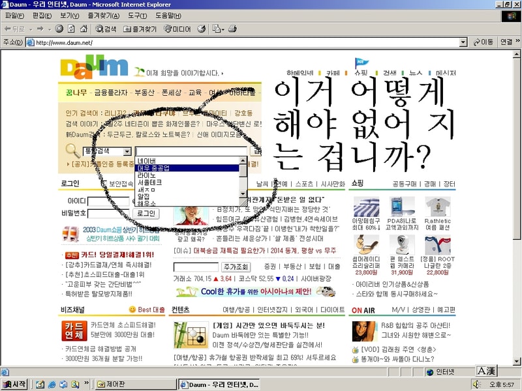
Task: Click the Back arrow toolbar button
Action: [14, 29]
